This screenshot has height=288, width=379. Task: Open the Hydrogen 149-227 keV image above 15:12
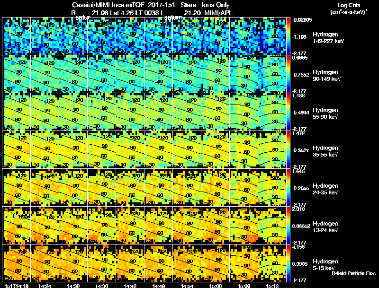click(272, 36)
